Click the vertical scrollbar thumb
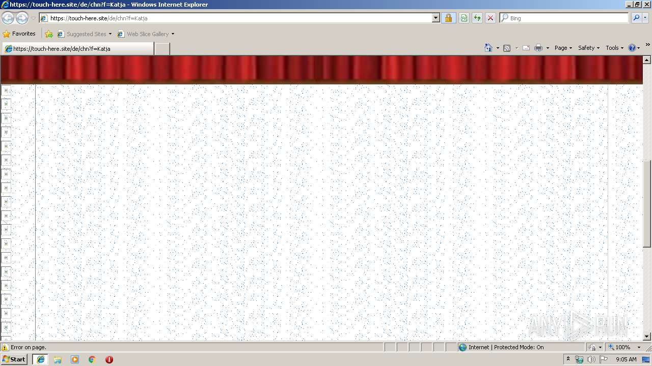 point(647,204)
